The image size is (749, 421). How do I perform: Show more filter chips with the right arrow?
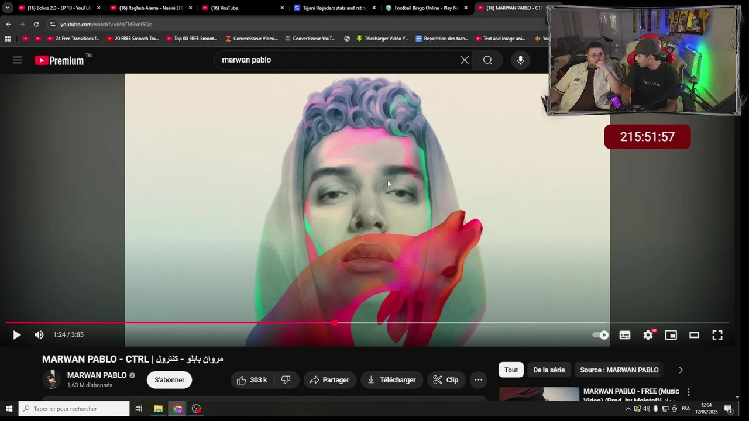pos(681,370)
